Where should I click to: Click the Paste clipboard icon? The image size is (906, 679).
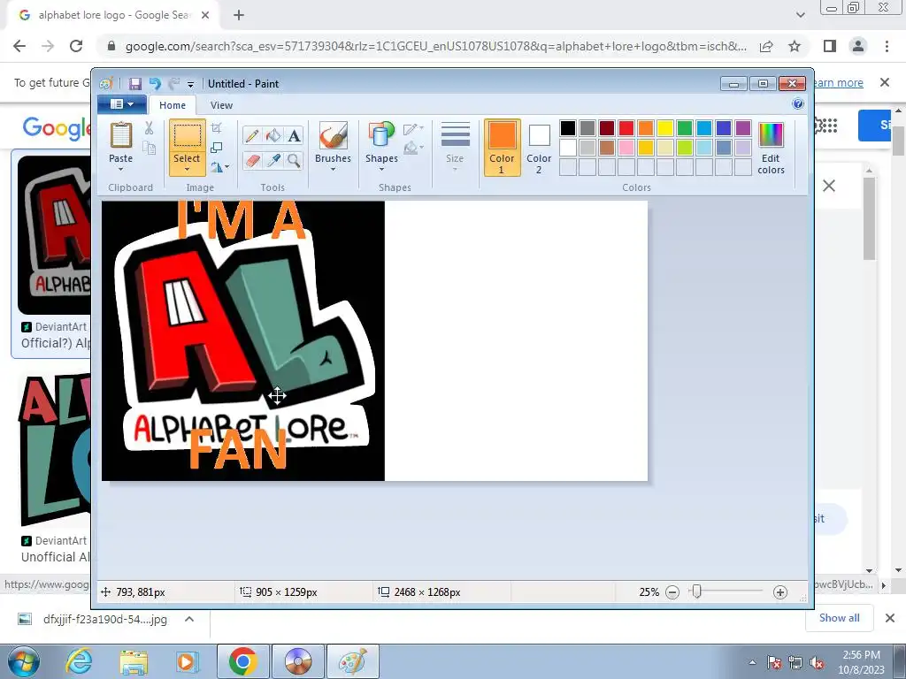click(x=120, y=136)
